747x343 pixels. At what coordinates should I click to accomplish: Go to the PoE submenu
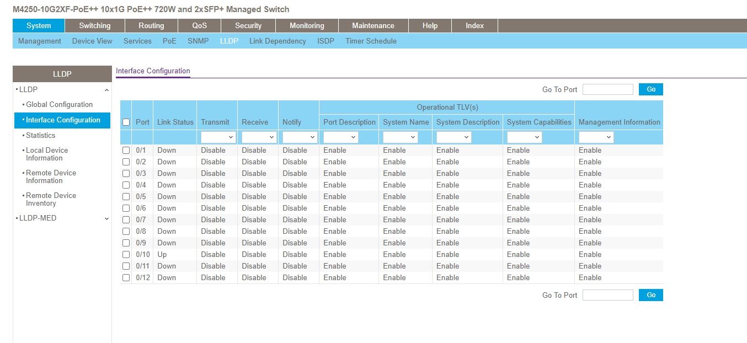pyautogui.click(x=169, y=41)
